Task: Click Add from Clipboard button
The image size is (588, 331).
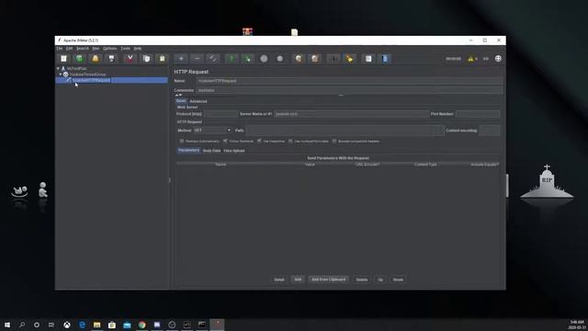Action: [x=329, y=280]
